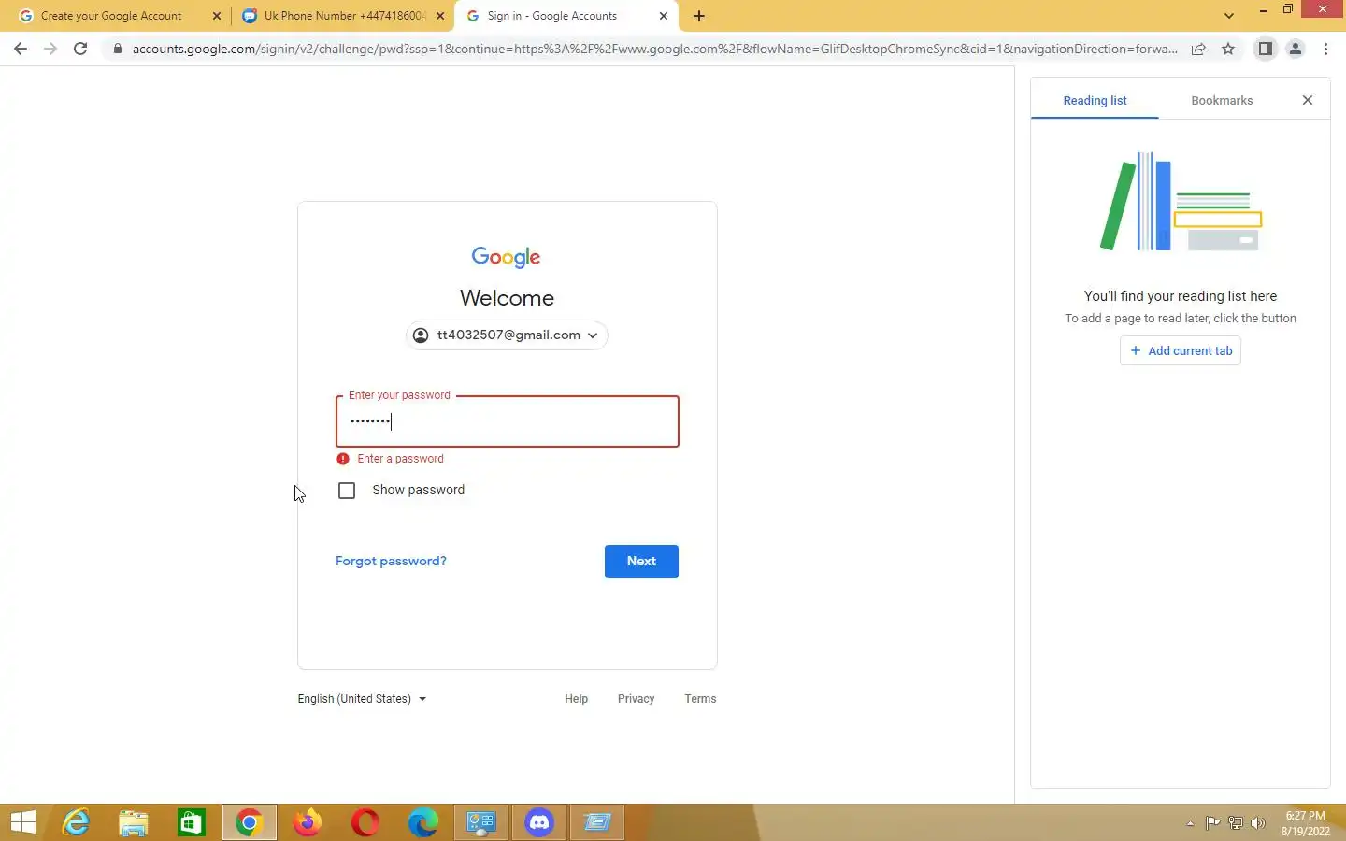Open Chrome three-dot menu

pos(1325,49)
